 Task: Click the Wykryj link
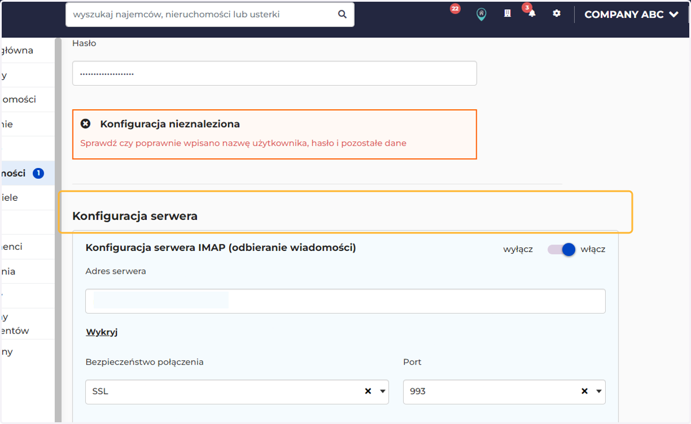click(x=102, y=332)
